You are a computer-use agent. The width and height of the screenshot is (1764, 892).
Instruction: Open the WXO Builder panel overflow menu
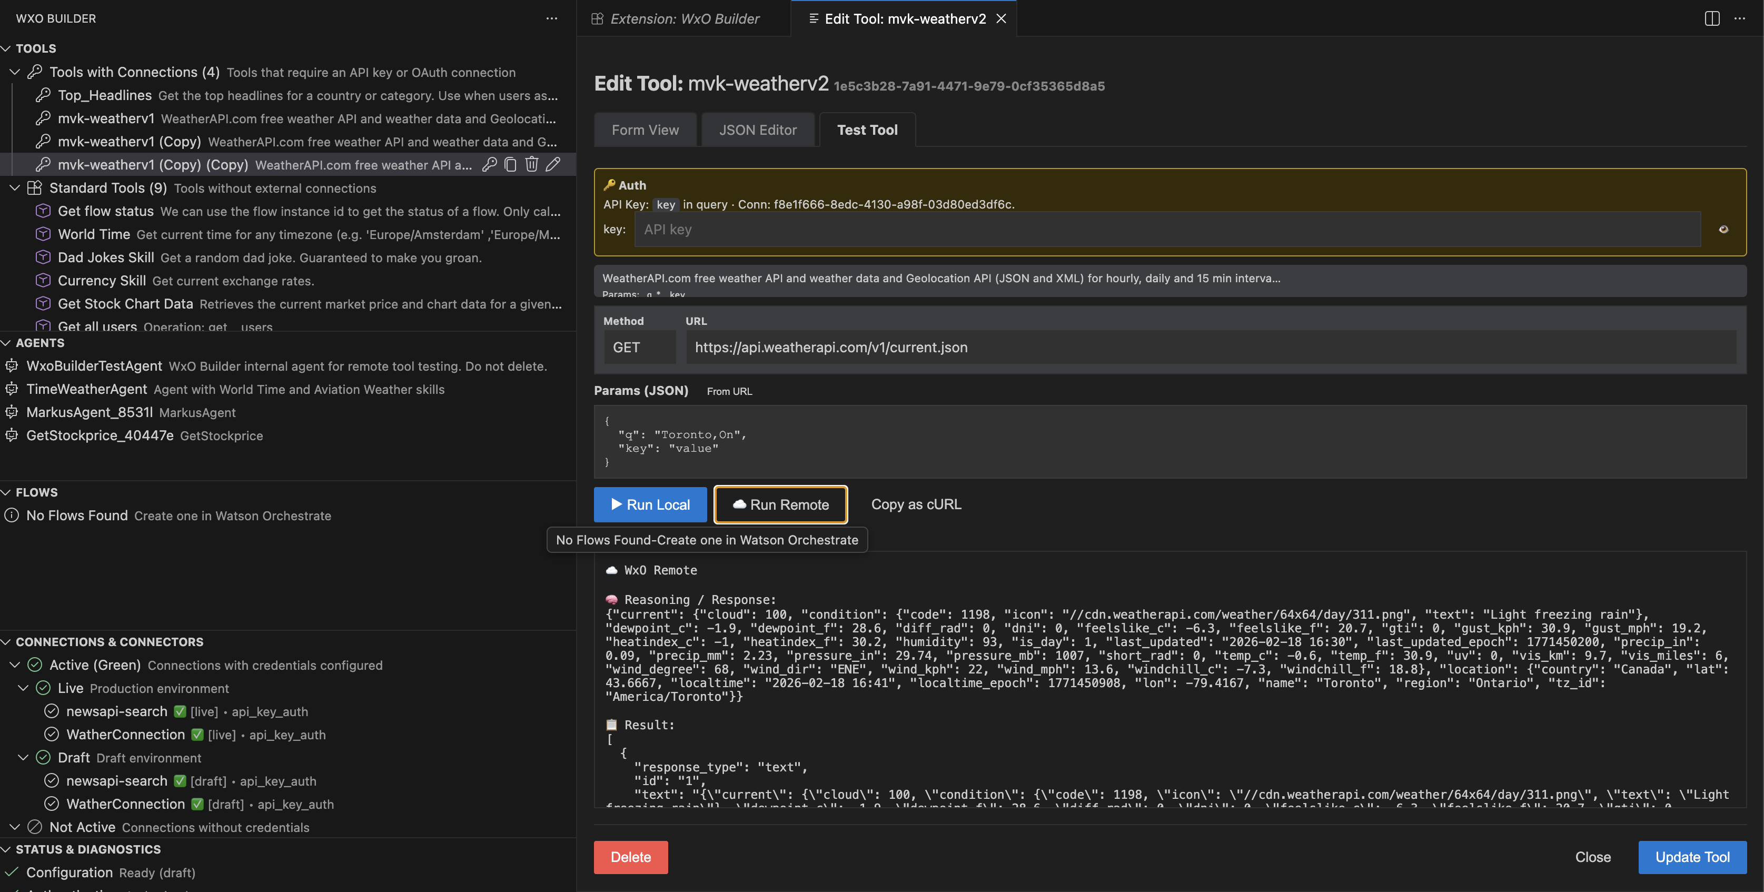pos(552,18)
